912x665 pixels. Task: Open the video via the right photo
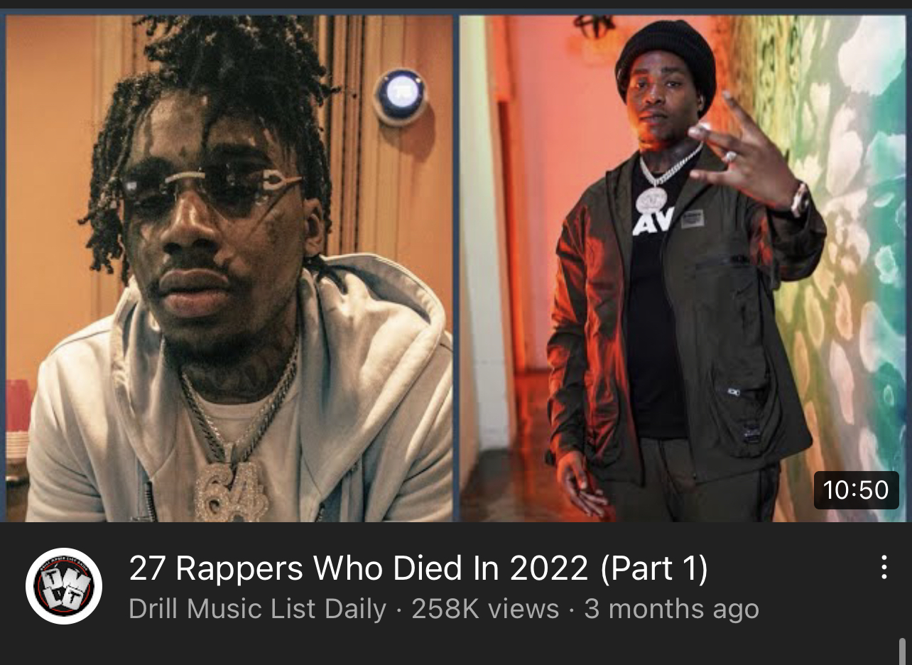click(683, 269)
